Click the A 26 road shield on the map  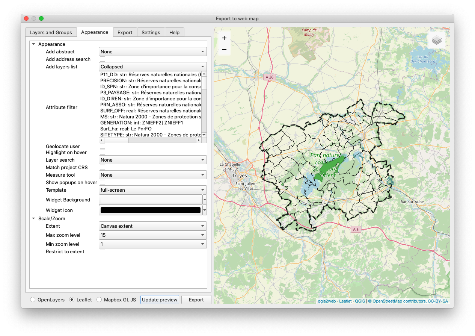point(270,77)
